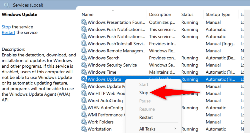Image resolution: width=250 pixels, height=133 pixels.
Task: Click the Restart the service link
Action: pos(8,32)
